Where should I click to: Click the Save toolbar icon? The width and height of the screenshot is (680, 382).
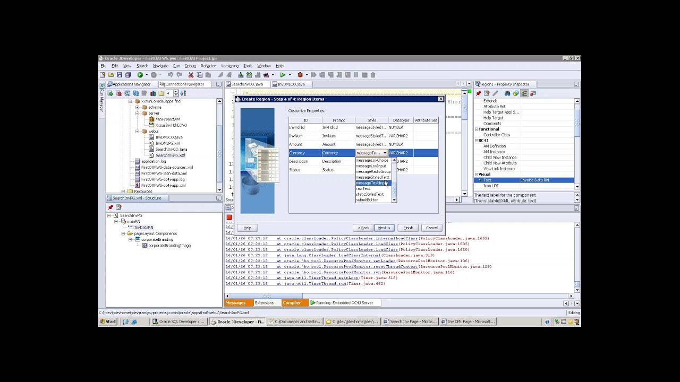click(120, 75)
